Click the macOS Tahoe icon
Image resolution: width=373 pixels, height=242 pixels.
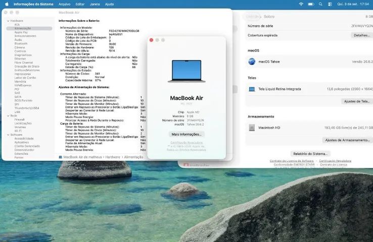pyautogui.click(x=252, y=62)
